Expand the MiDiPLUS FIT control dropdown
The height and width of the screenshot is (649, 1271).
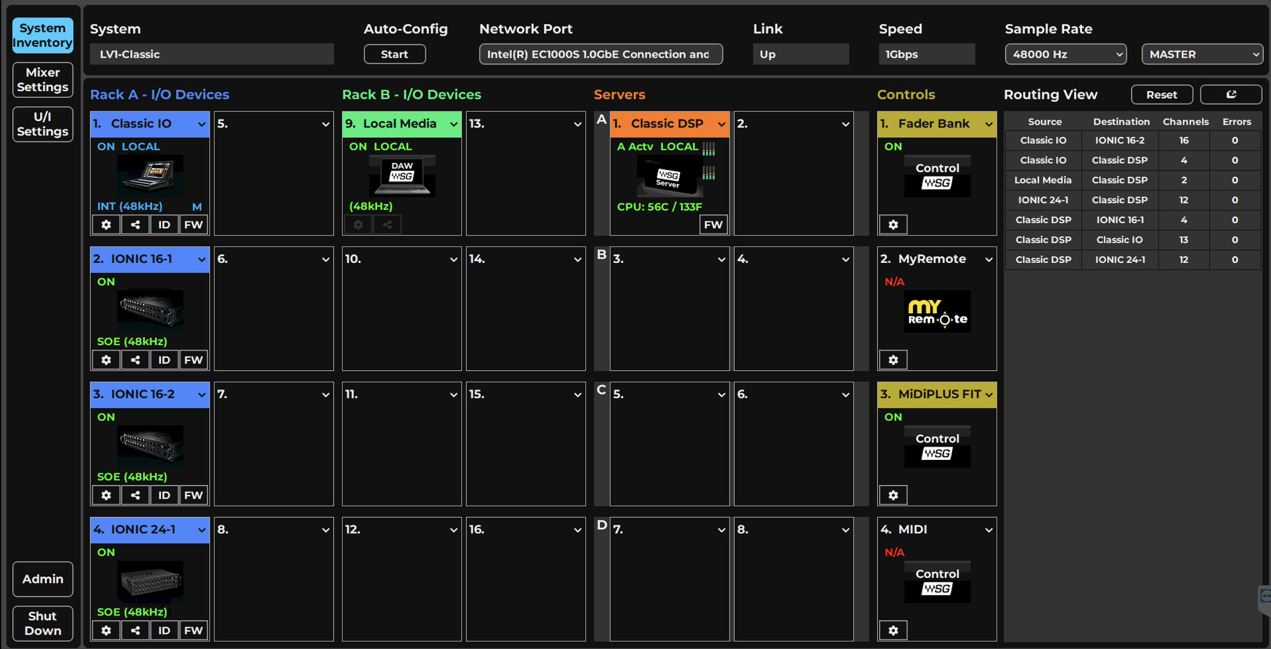click(988, 395)
